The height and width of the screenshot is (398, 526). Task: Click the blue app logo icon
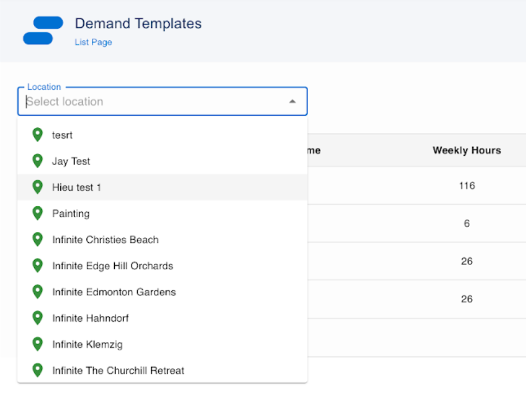pyautogui.click(x=43, y=30)
